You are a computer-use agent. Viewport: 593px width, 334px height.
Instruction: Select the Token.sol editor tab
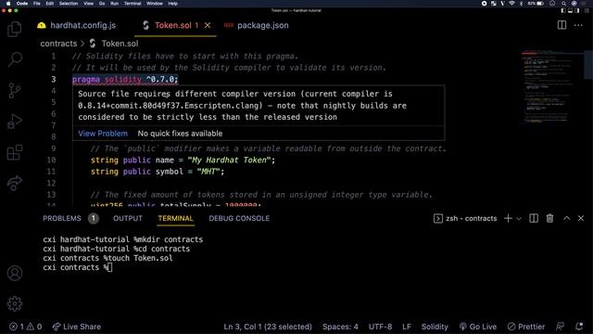pyautogui.click(x=176, y=25)
